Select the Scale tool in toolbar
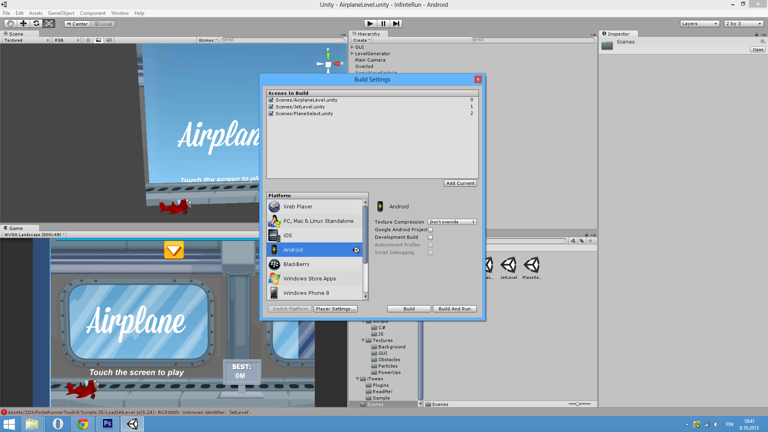Viewport: 768px width, 432px height. pyautogui.click(x=49, y=24)
